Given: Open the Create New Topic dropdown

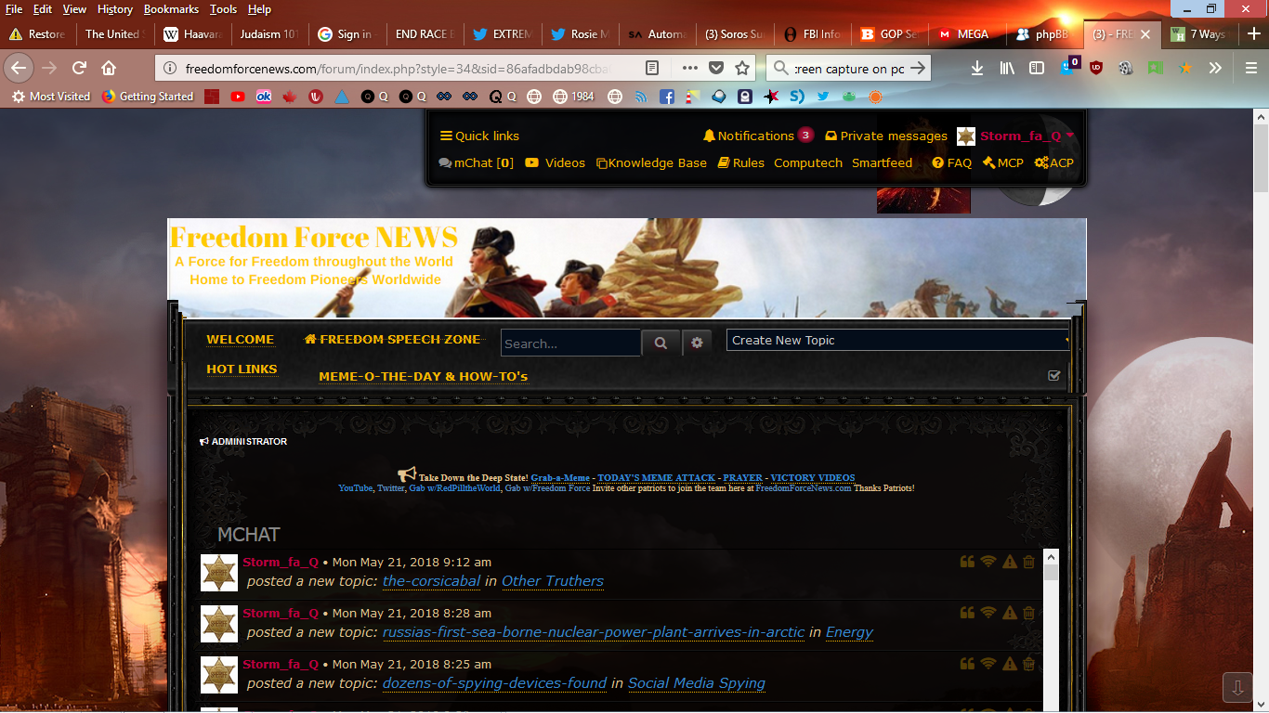Looking at the screenshot, I should (x=898, y=341).
